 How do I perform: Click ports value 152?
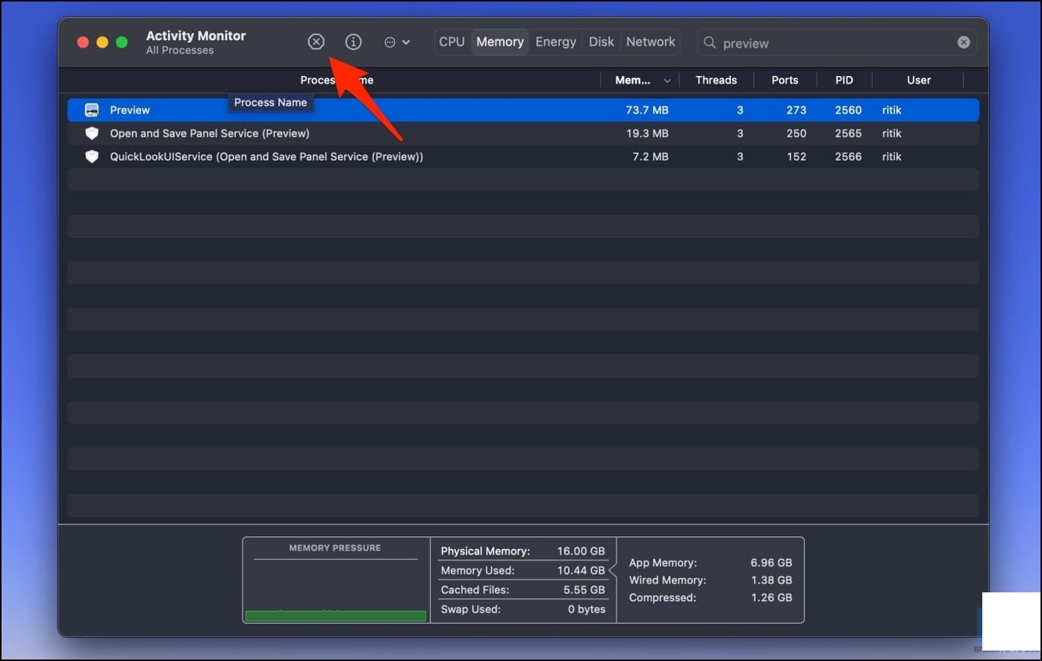(796, 157)
